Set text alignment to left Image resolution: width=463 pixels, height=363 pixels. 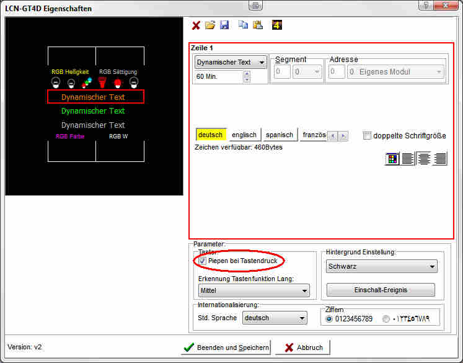point(408,158)
